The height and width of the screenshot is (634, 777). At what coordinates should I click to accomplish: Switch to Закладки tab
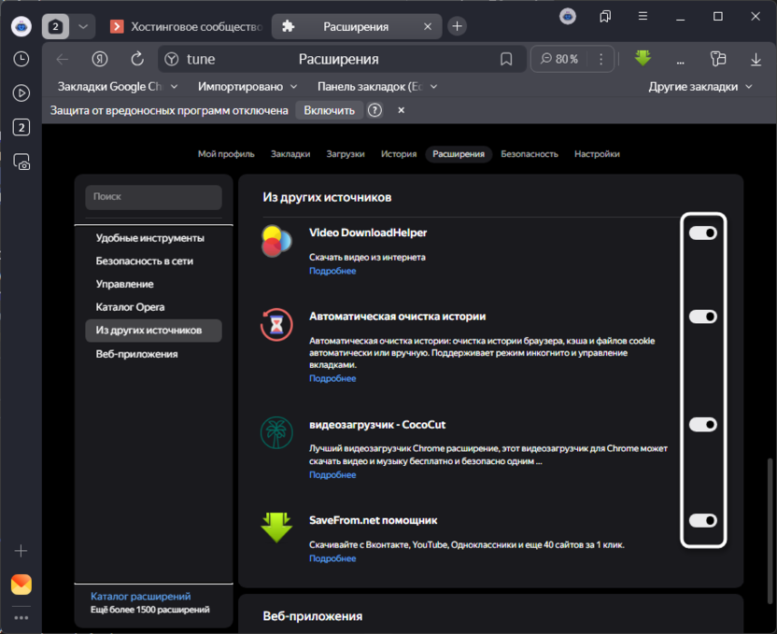(x=290, y=154)
